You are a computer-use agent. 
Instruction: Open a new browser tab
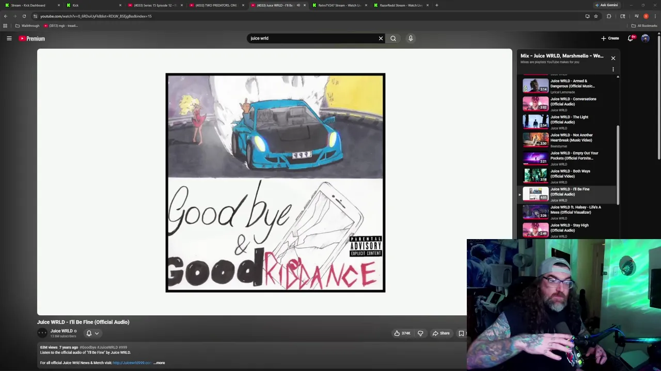436,5
